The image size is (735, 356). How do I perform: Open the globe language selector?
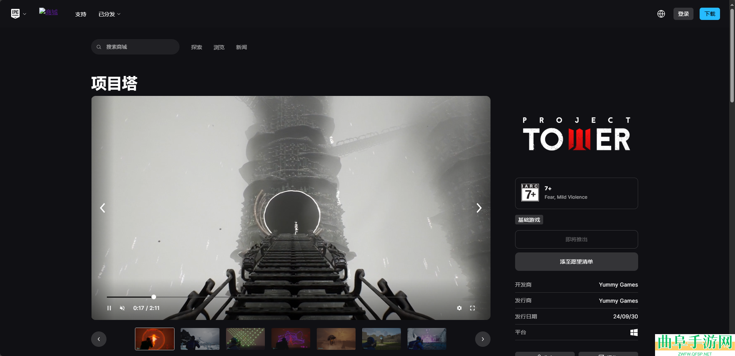click(661, 14)
